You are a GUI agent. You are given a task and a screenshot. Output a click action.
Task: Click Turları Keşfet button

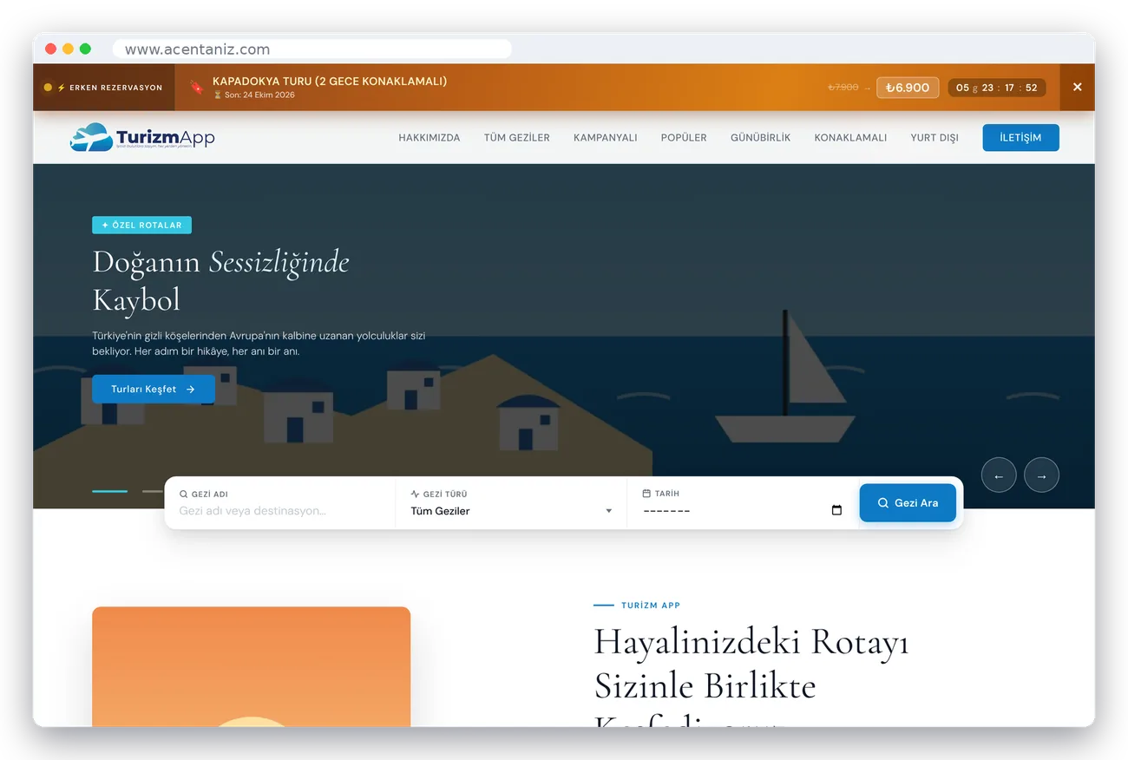pos(154,390)
